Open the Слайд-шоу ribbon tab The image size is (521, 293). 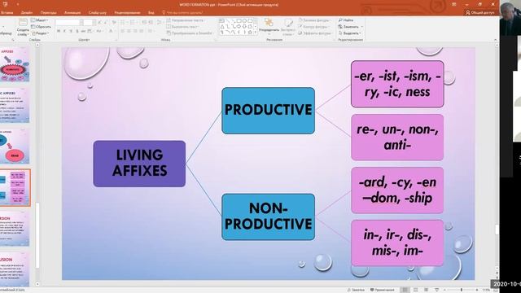98,13
